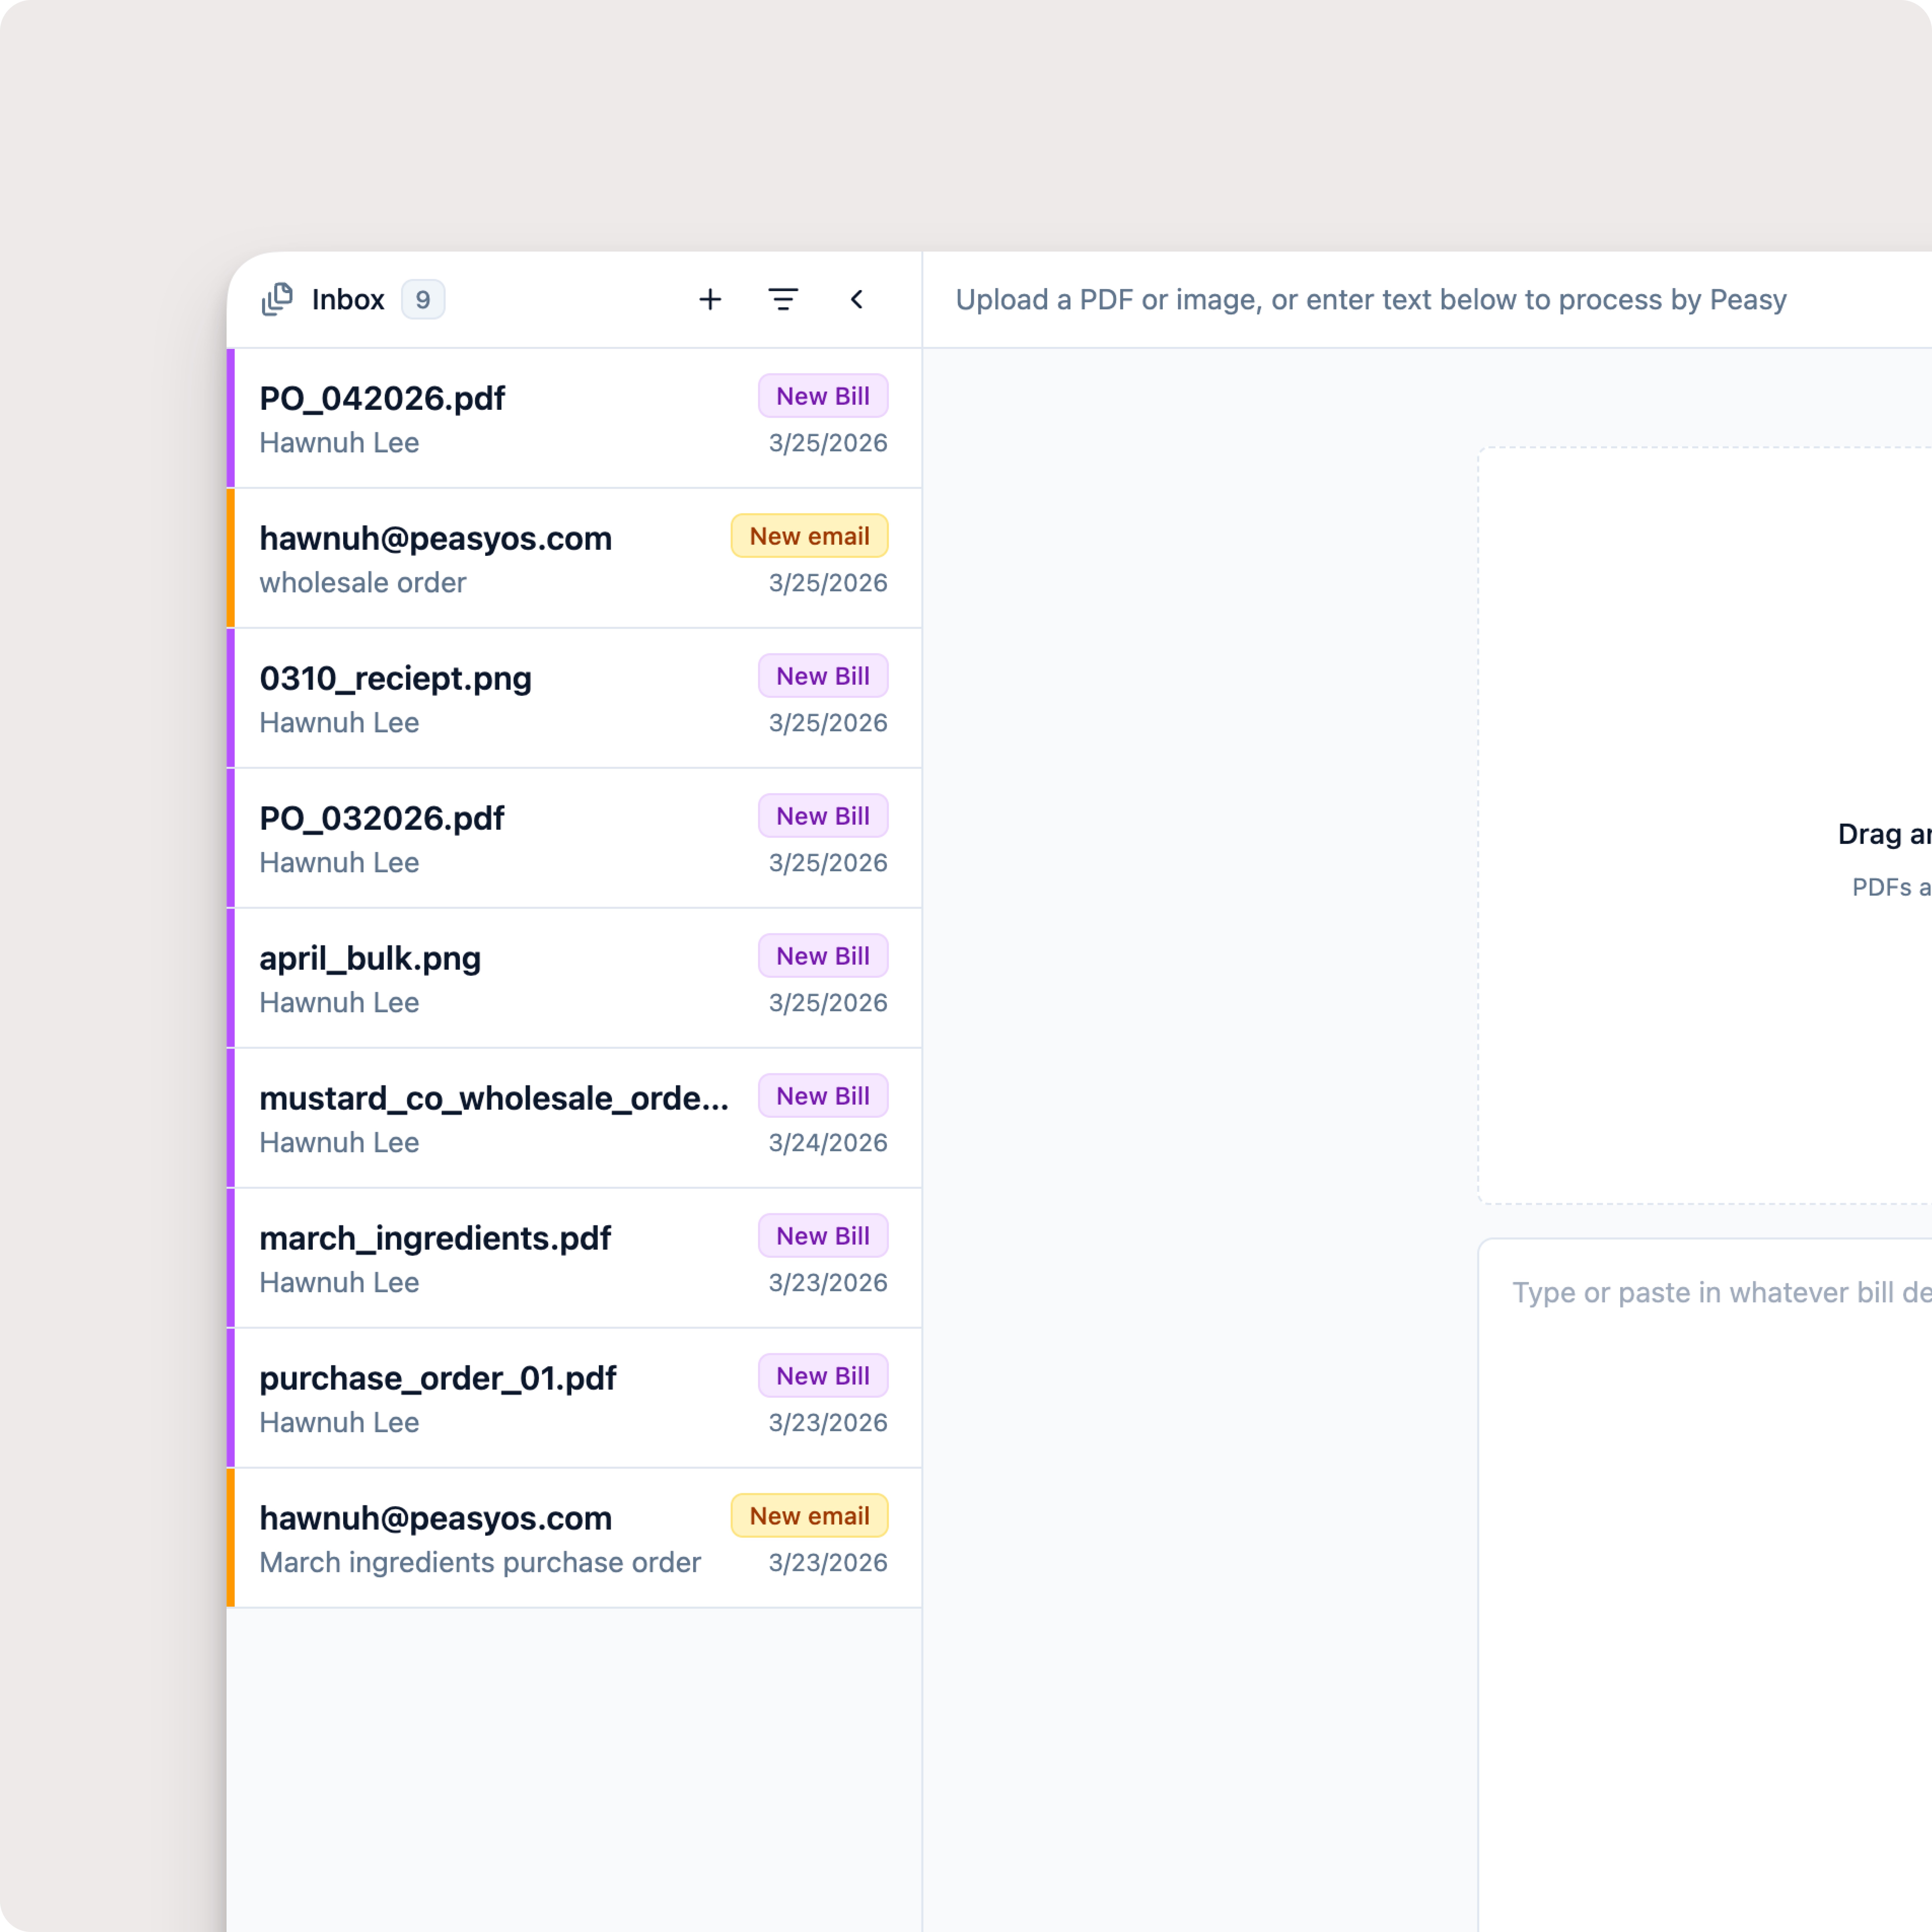This screenshot has height=1932, width=1932.
Task: Click the inbox count badge 9
Action: pyautogui.click(x=423, y=299)
